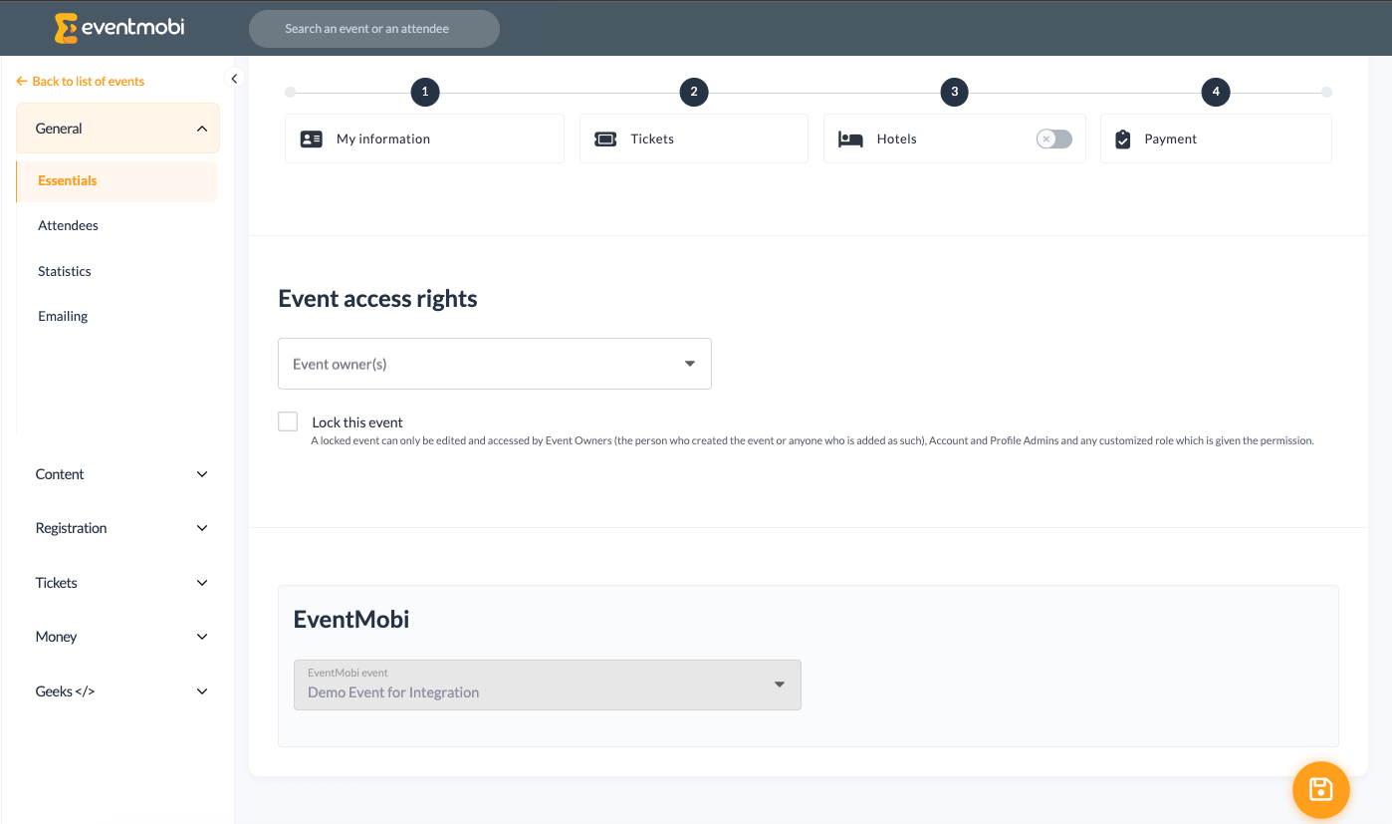Click the Hotels bed icon in step 3
Image resolution: width=1392 pixels, height=824 pixels.
[x=850, y=138]
